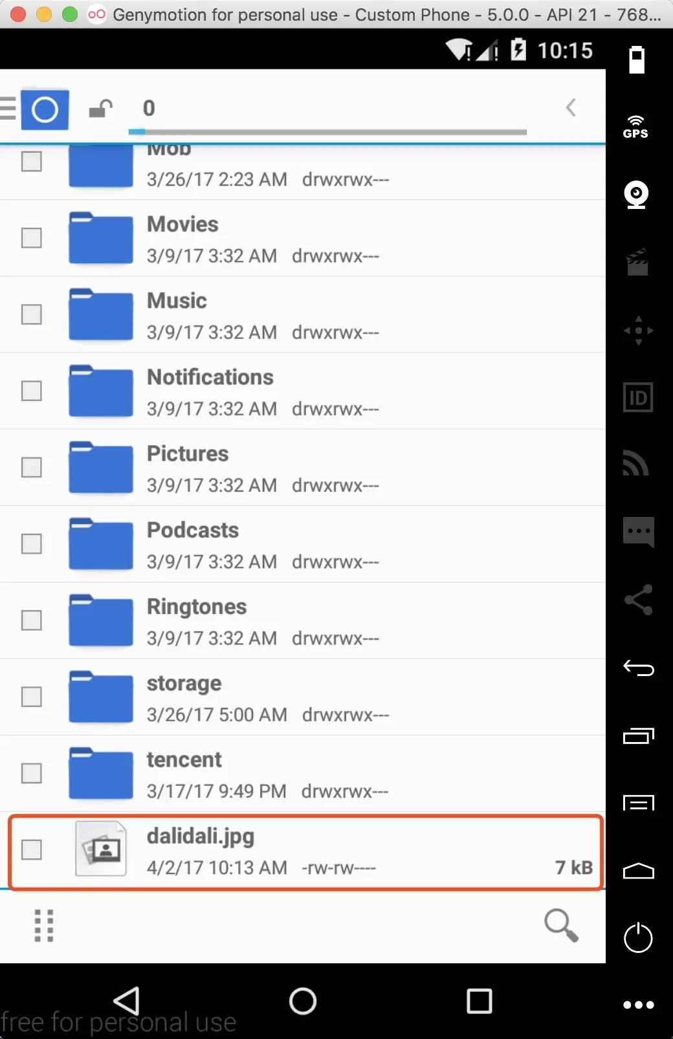Open the SMS message widget

638,532
